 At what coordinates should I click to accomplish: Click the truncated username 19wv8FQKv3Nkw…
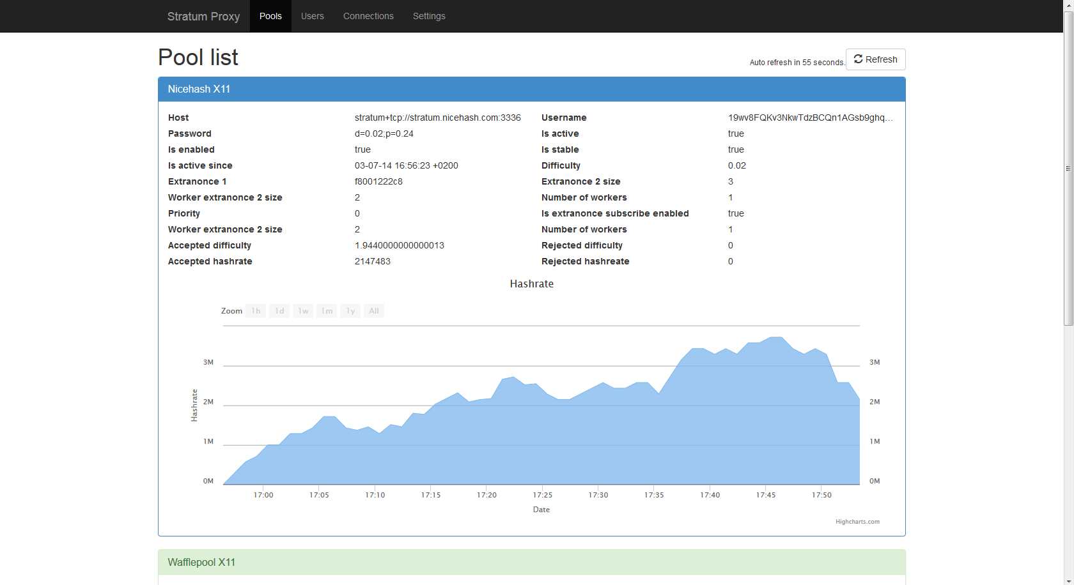[x=811, y=118]
